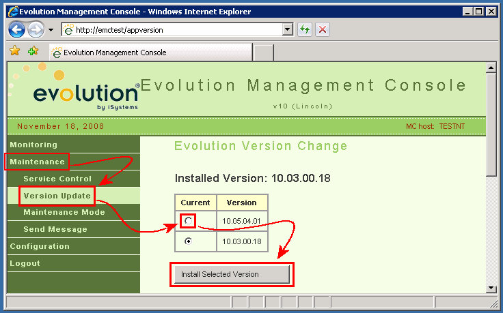Click the browser Forward arrow button
The width and height of the screenshot is (503, 313).
click(36, 30)
